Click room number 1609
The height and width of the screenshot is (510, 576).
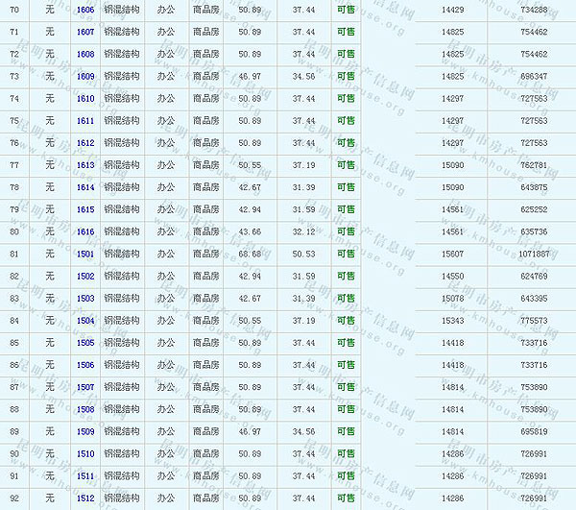pyautogui.click(x=85, y=76)
